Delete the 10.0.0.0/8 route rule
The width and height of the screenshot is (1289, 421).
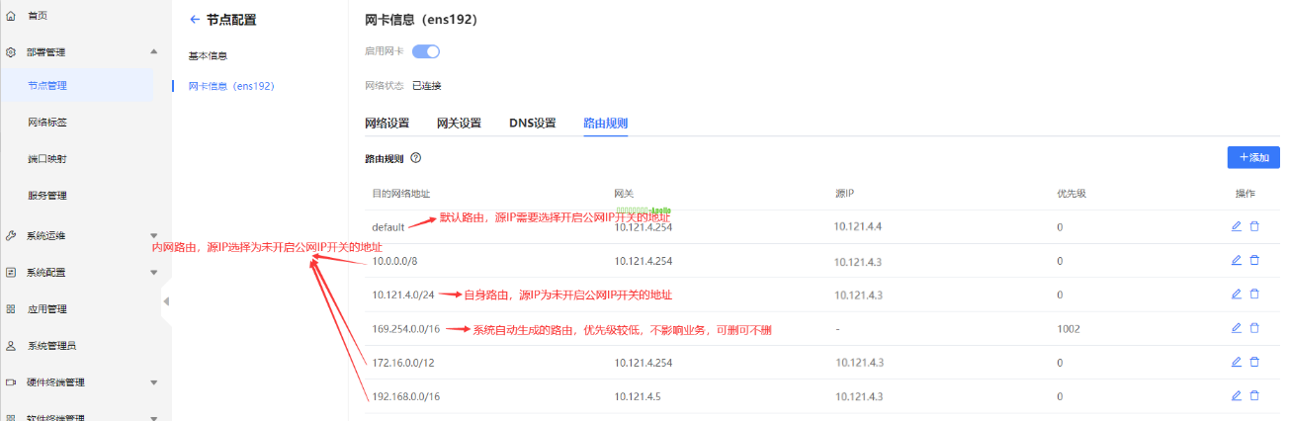[x=1254, y=261]
